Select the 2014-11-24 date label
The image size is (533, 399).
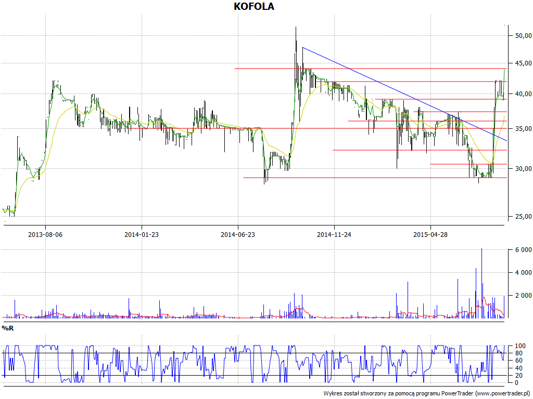point(334,234)
